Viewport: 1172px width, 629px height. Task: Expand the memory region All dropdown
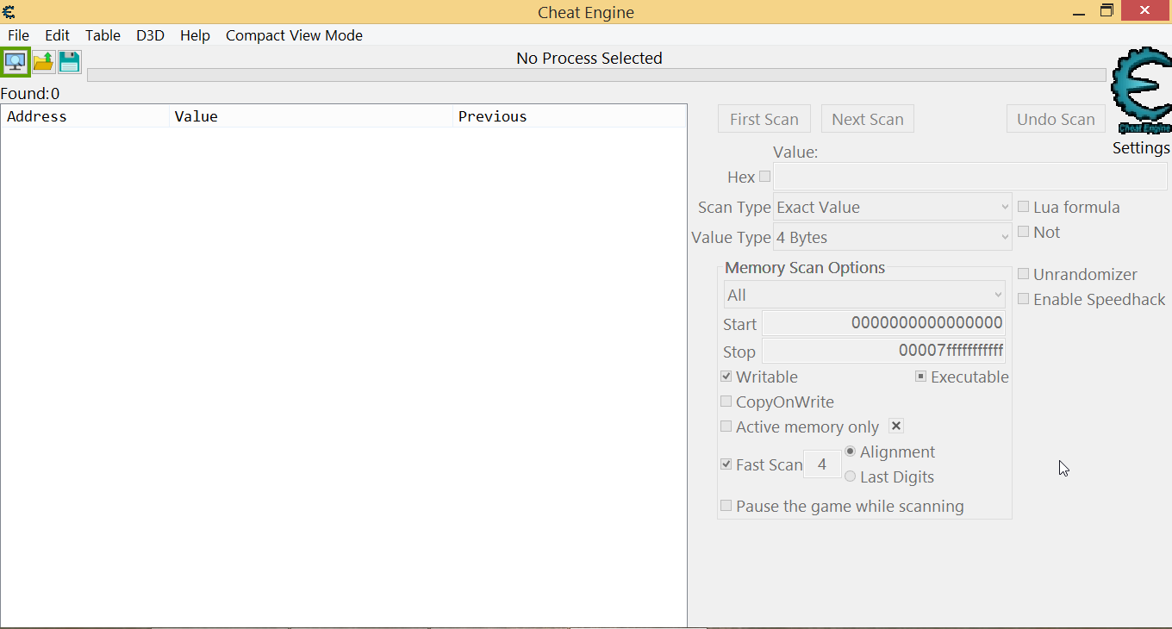864,295
